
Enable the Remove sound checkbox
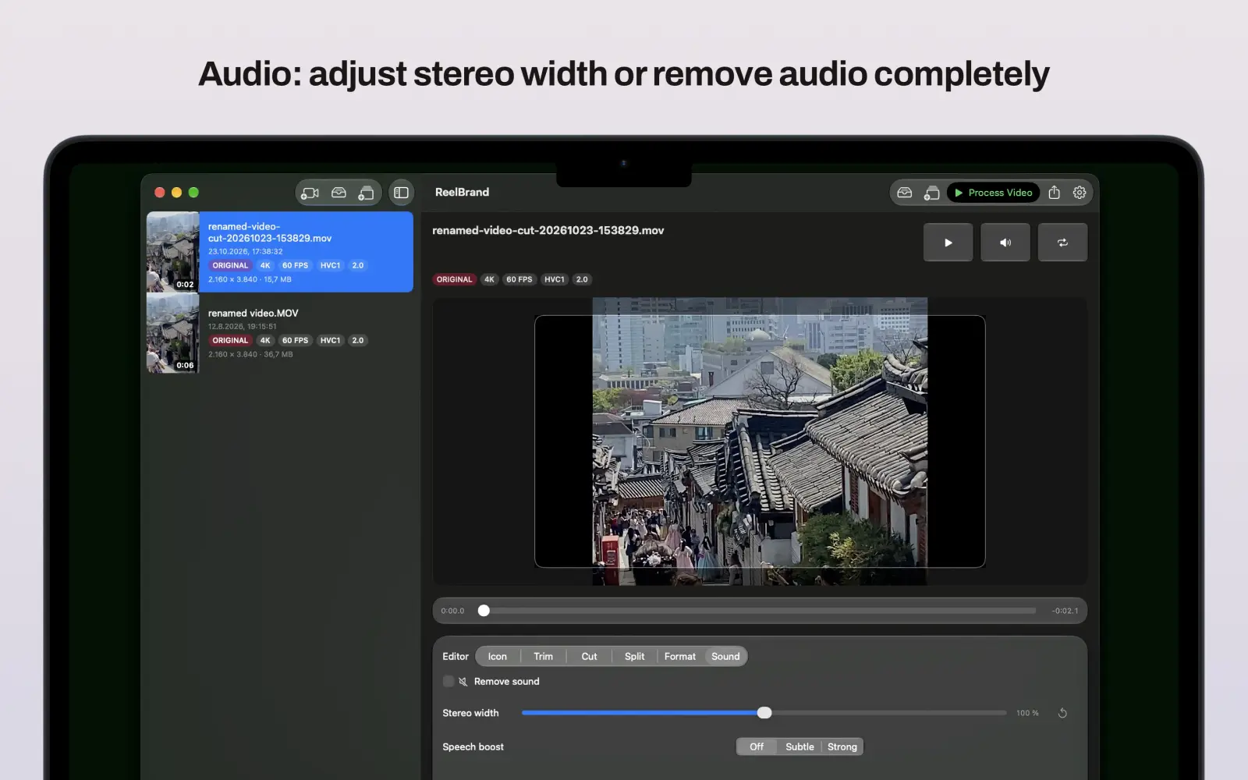coord(448,681)
